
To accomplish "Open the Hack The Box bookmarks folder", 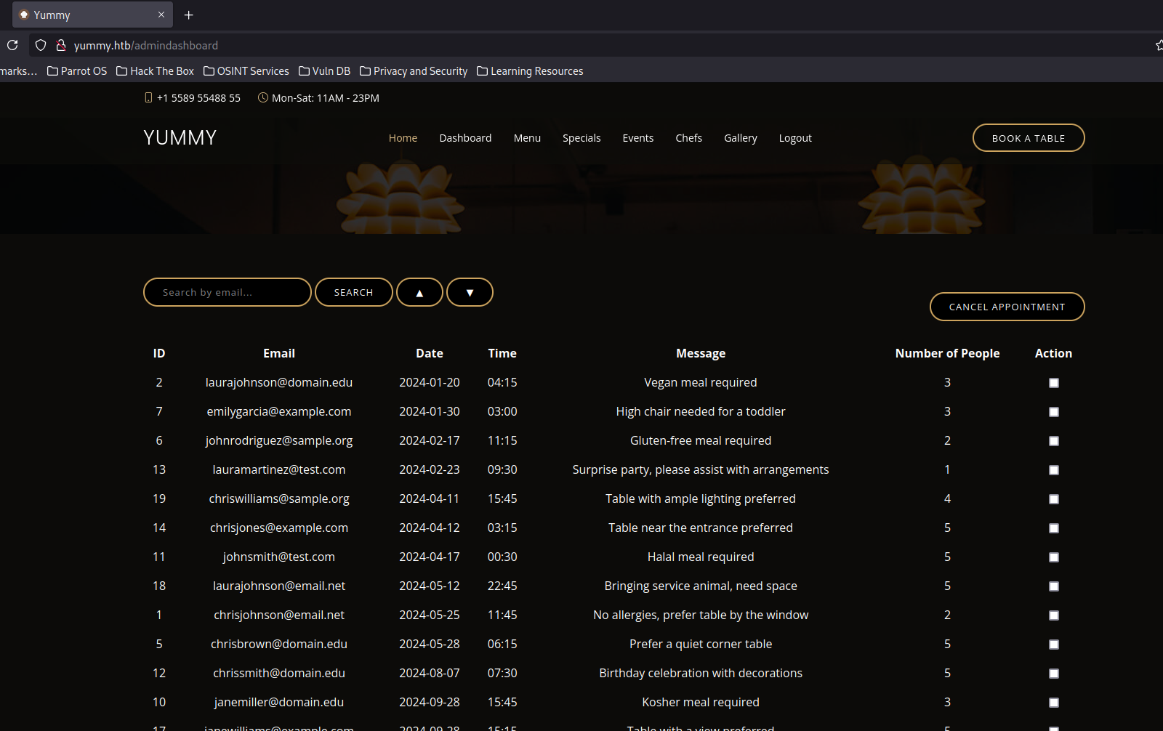I will point(155,71).
